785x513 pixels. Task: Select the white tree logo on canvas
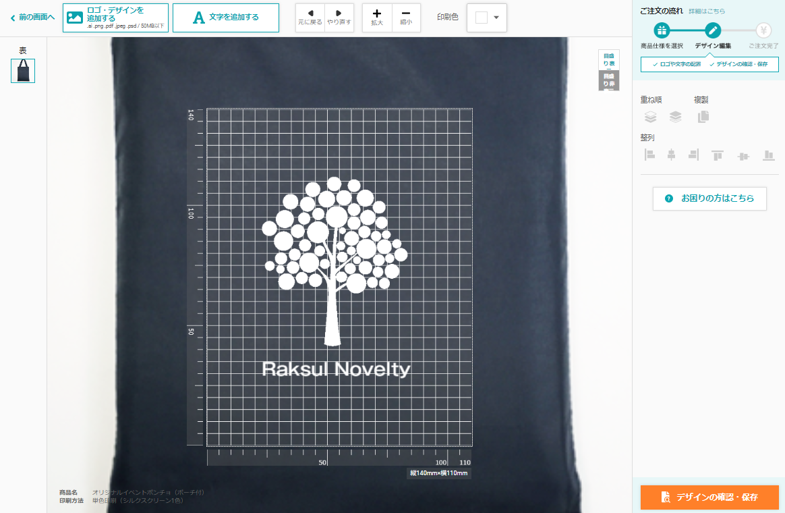click(x=335, y=261)
